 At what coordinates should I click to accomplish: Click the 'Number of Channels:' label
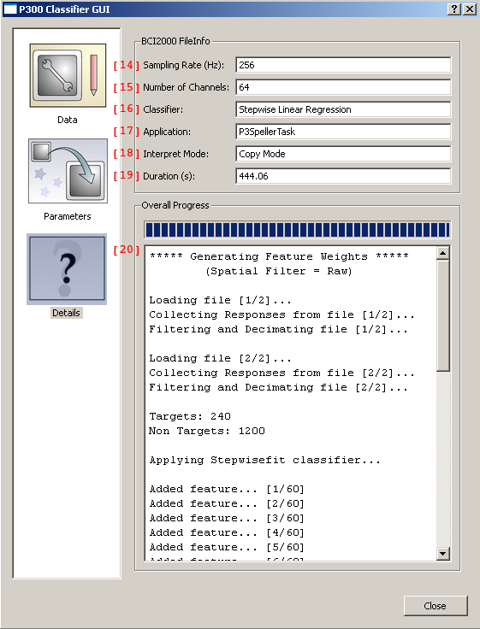(x=186, y=87)
